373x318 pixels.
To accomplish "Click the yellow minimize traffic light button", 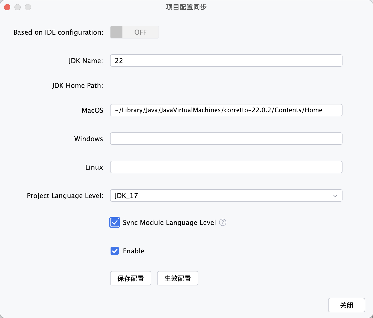I will [x=18, y=7].
